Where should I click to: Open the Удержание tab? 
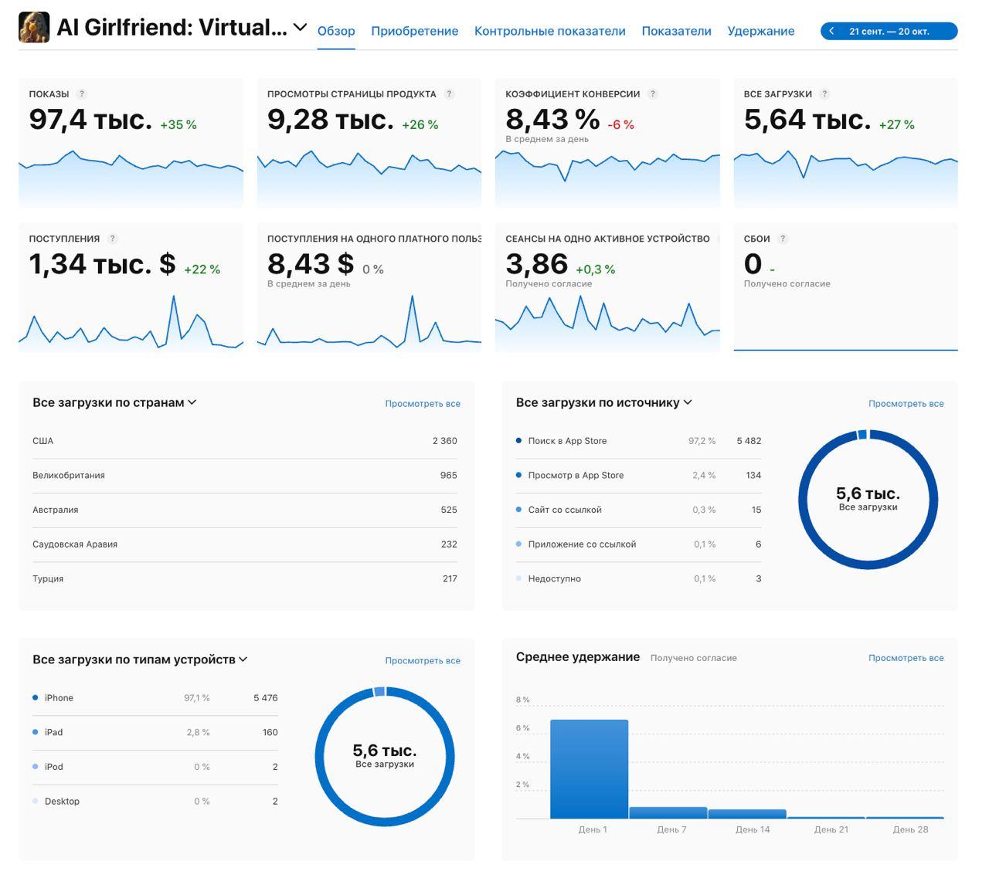click(x=760, y=32)
